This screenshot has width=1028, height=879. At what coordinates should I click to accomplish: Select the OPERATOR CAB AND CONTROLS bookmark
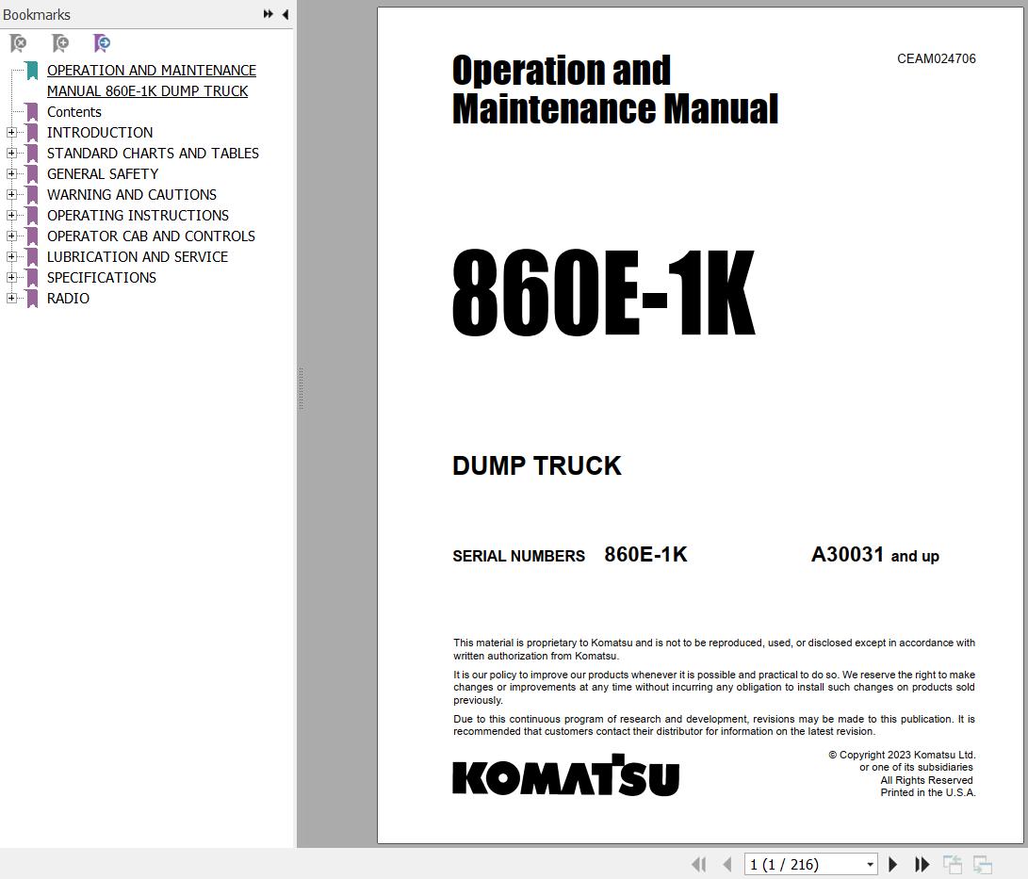tap(151, 236)
